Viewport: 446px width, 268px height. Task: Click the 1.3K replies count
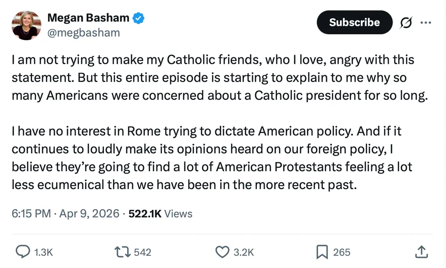coord(44,252)
